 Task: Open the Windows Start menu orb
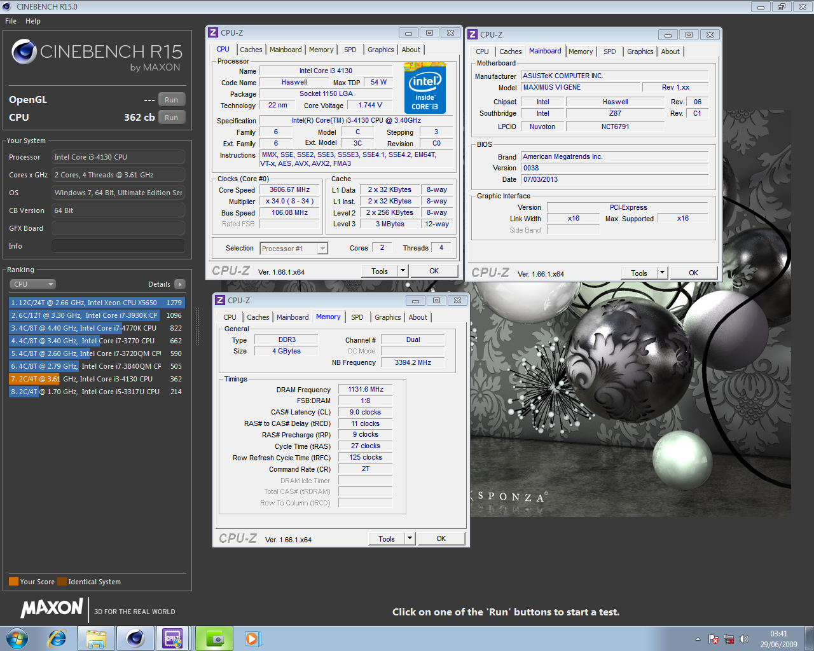click(x=17, y=638)
